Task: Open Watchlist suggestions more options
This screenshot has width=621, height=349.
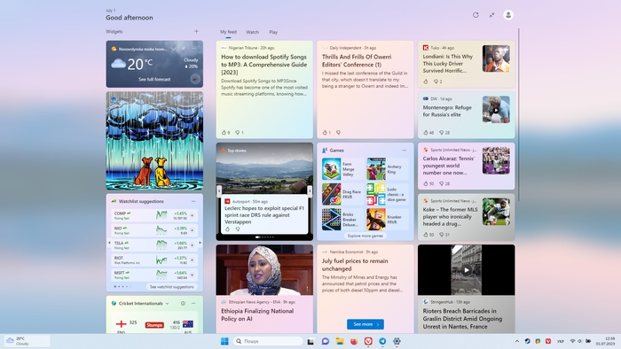Action: tap(193, 201)
